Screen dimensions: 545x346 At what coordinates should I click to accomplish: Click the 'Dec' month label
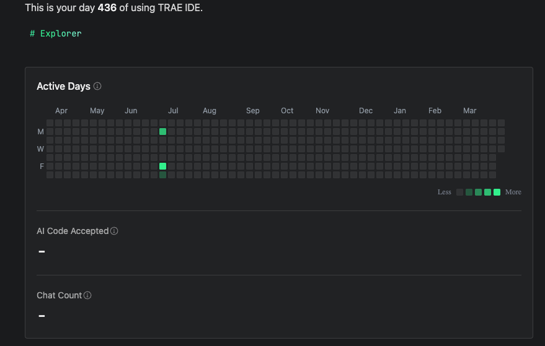pos(366,111)
